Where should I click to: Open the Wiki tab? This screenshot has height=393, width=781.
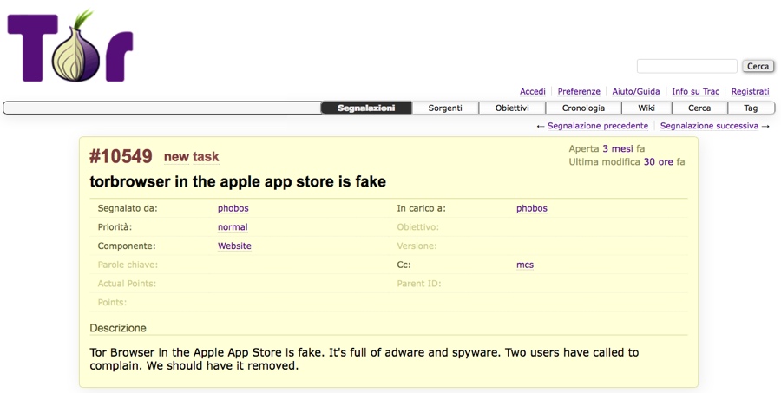646,108
